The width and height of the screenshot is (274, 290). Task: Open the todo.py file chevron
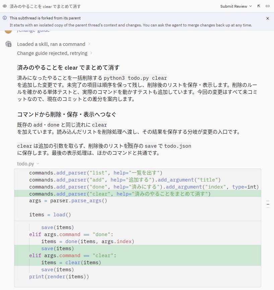point(38,163)
